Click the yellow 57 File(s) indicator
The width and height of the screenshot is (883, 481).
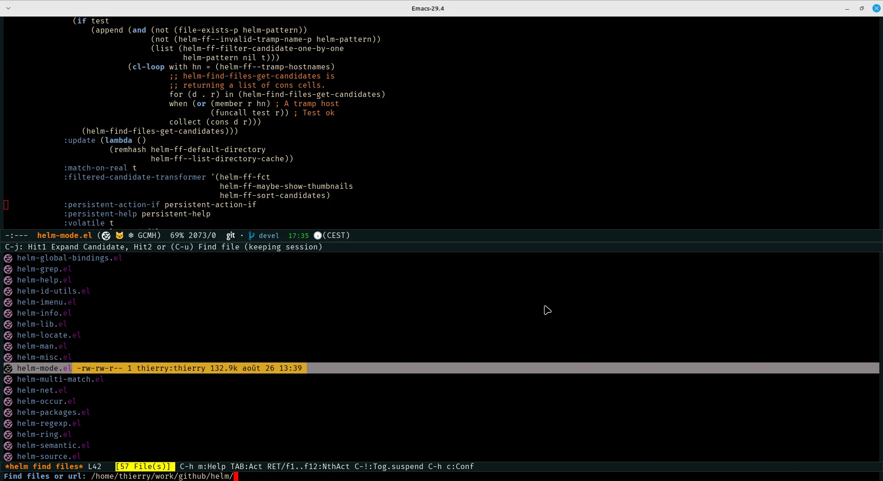pyautogui.click(x=145, y=467)
